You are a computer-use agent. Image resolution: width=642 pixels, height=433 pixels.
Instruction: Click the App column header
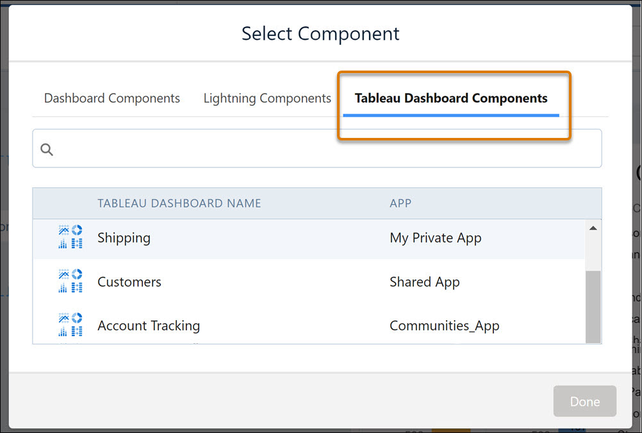[x=400, y=203]
